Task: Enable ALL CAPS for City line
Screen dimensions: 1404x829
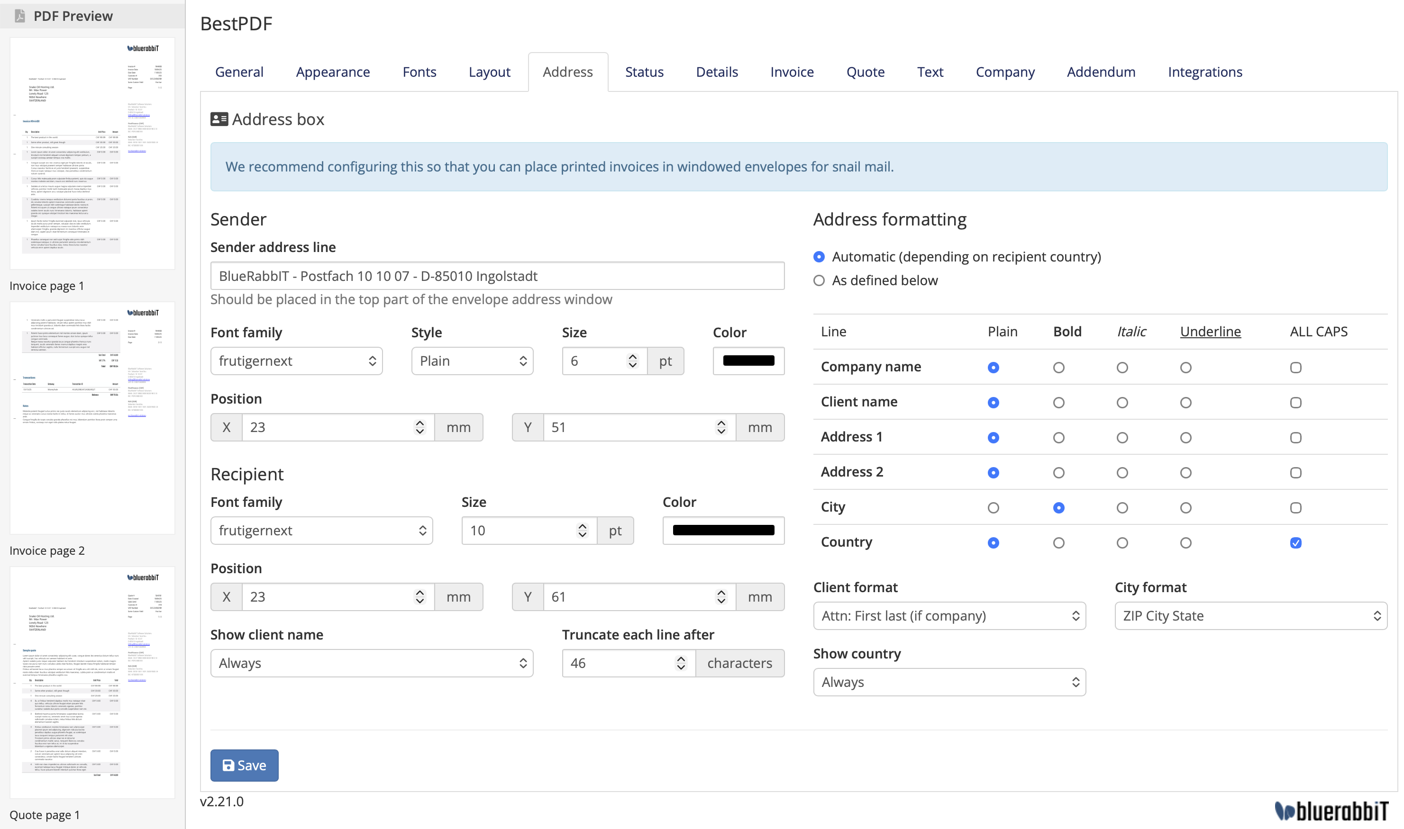Action: 1295,508
